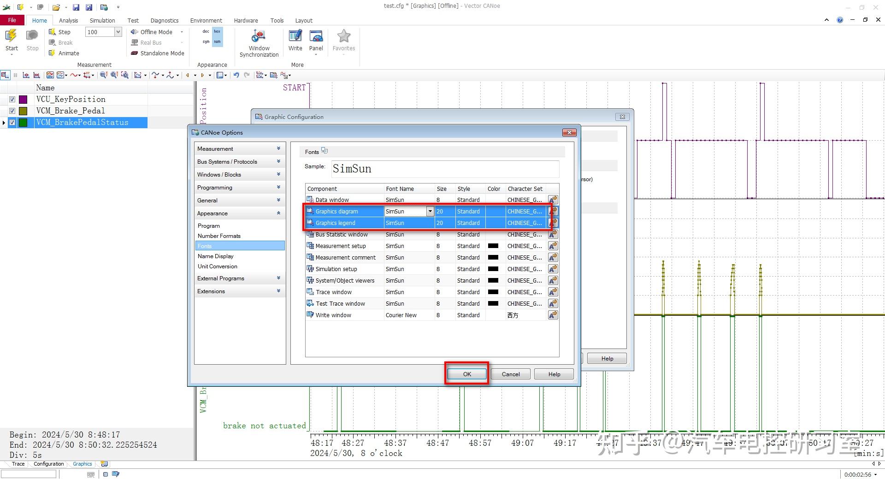Click the Panel icon in ribbon
Screen dimensions: 885x479
tap(316, 36)
